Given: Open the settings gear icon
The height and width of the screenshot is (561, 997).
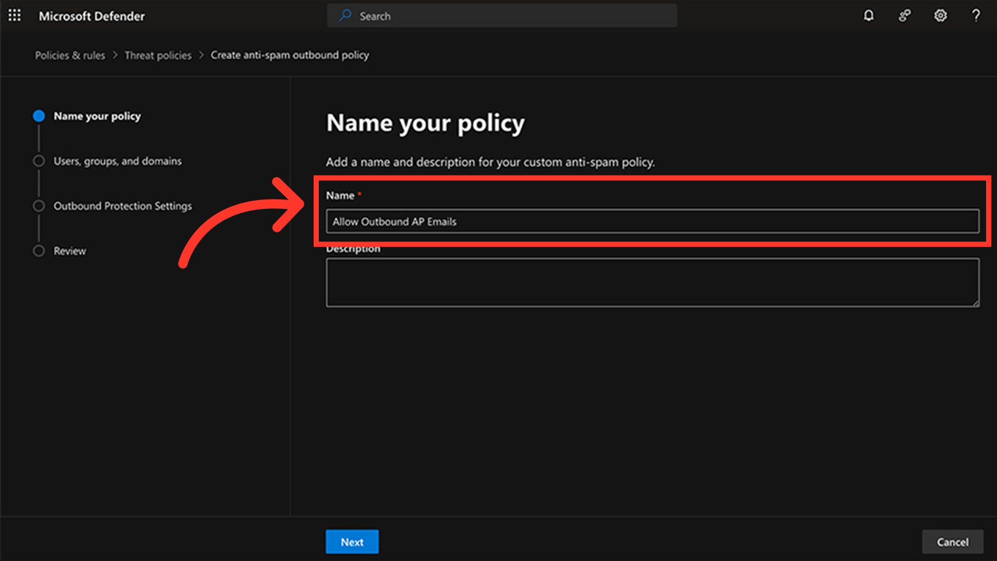Looking at the screenshot, I should point(940,16).
